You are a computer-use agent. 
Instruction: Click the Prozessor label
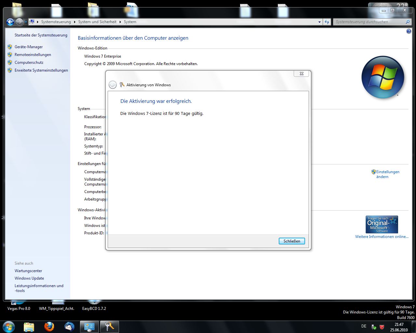(x=93, y=127)
